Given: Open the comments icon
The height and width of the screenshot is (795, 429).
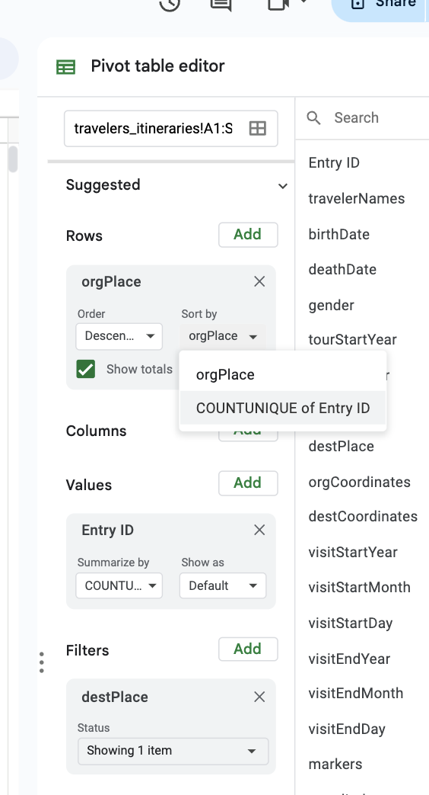Looking at the screenshot, I should (221, 4).
